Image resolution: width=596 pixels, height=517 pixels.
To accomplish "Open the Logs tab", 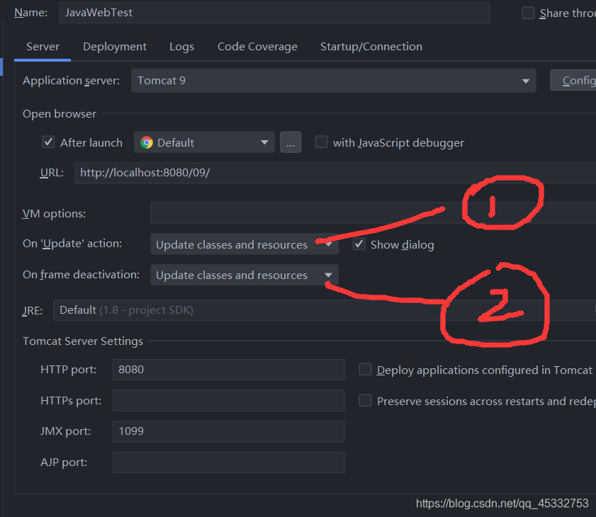I will [x=181, y=47].
